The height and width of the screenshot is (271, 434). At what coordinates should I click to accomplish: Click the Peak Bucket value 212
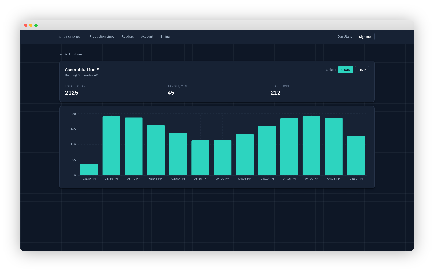tap(276, 93)
